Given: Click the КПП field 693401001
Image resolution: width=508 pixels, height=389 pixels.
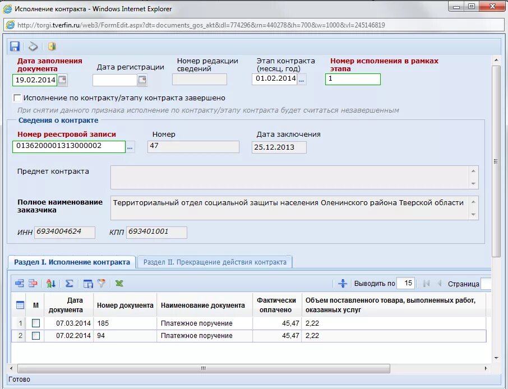Looking at the screenshot, I should 156,232.
